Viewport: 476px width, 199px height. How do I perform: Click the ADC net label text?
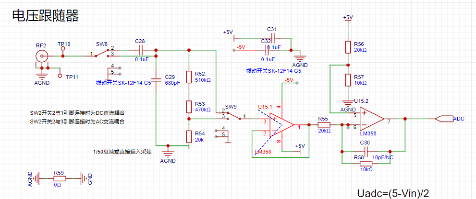click(x=459, y=119)
